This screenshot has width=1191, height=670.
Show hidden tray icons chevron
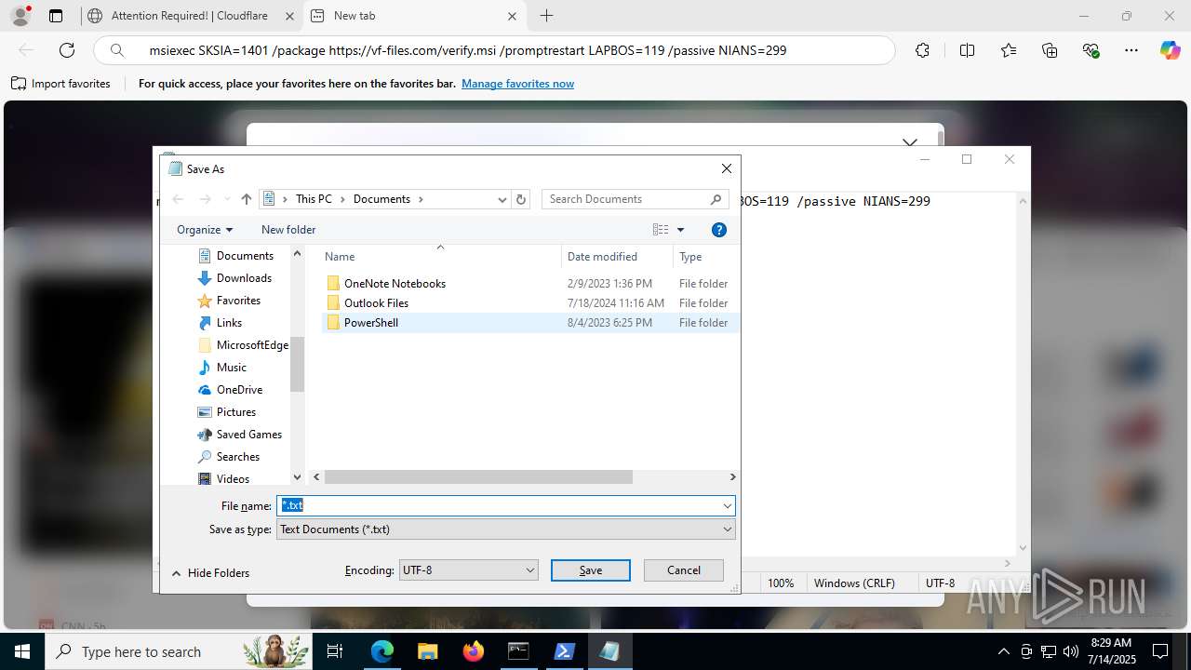pos(1003,651)
